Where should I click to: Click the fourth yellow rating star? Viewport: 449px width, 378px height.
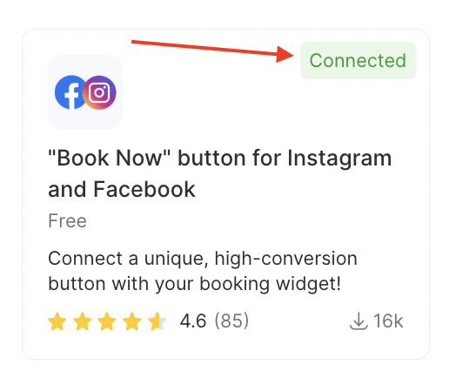click(x=132, y=321)
